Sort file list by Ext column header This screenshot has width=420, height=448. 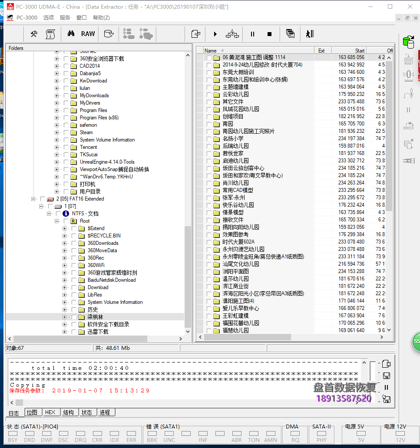click(x=323, y=50)
